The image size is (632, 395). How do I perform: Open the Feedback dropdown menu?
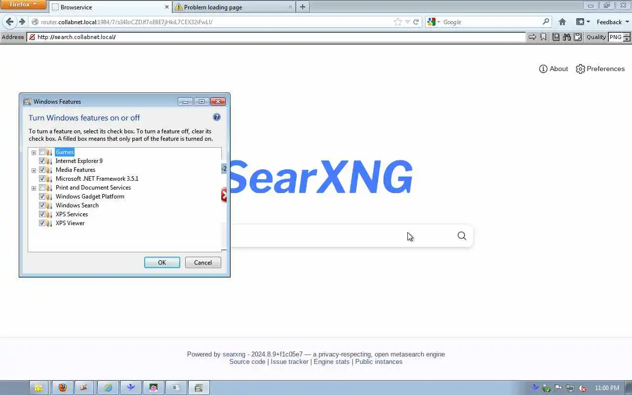(613, 22)
